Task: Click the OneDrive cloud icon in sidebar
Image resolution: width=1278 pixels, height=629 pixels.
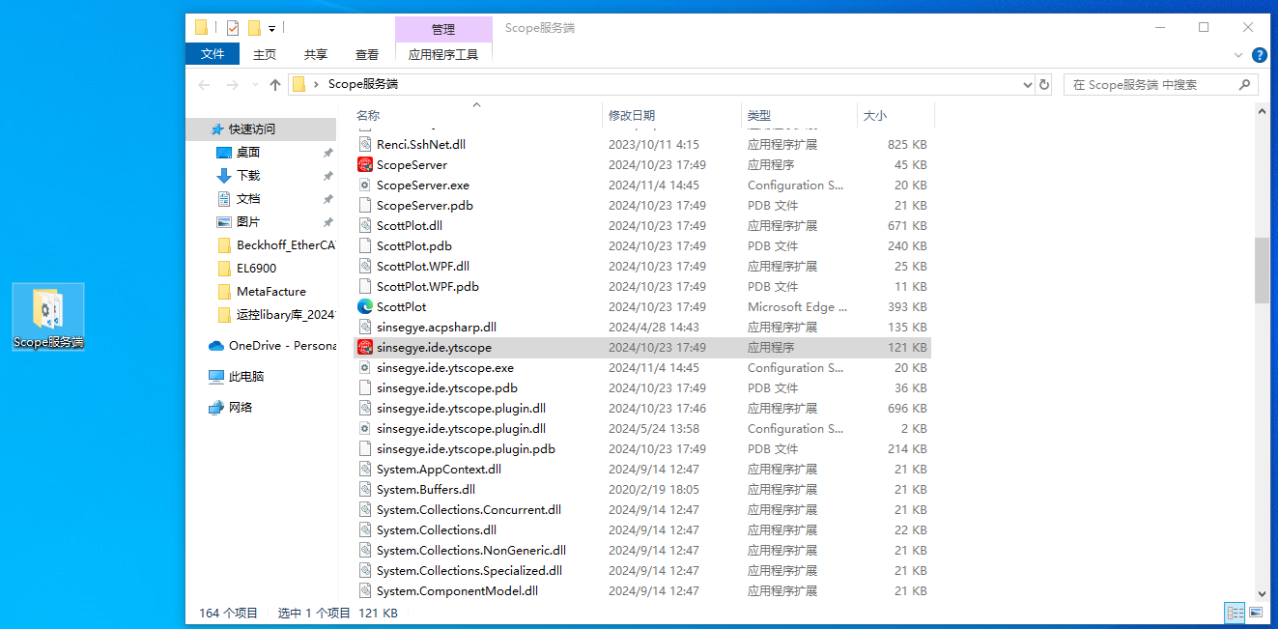Action: [x=216, y=346]
